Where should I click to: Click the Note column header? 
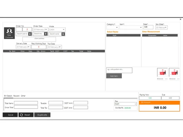[89, 51]
